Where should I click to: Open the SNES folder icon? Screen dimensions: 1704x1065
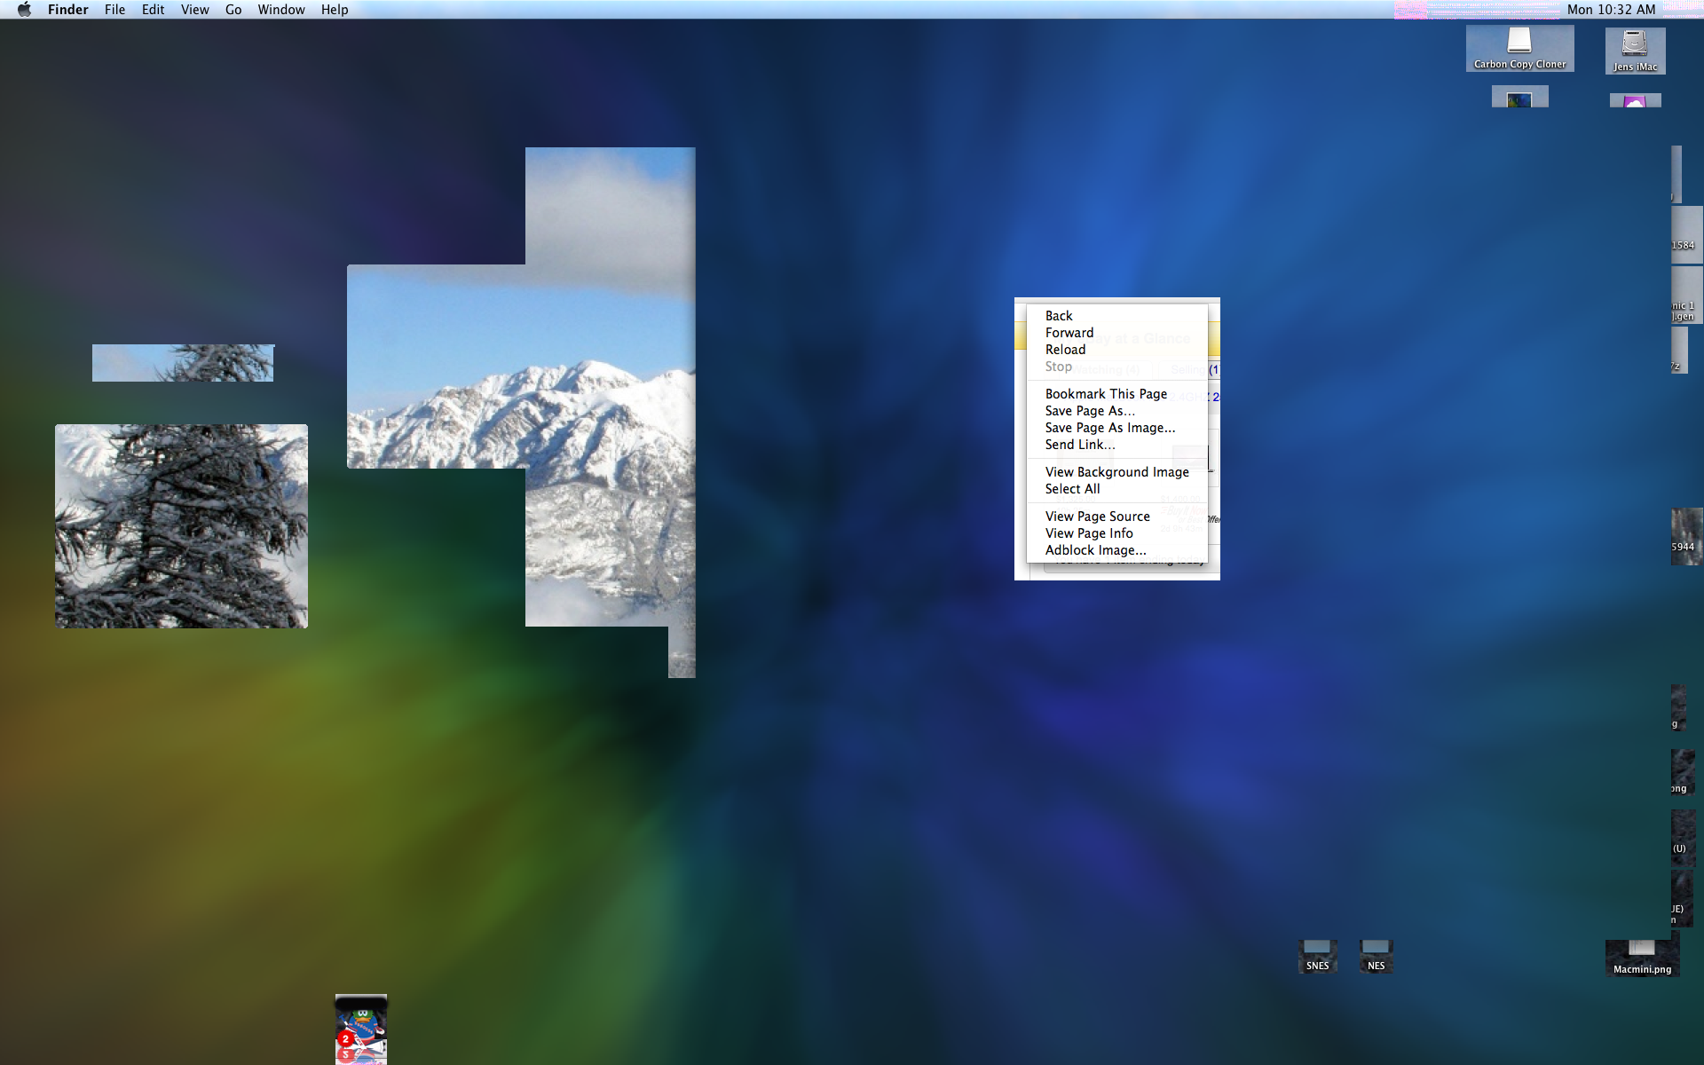pos(1317,951)
